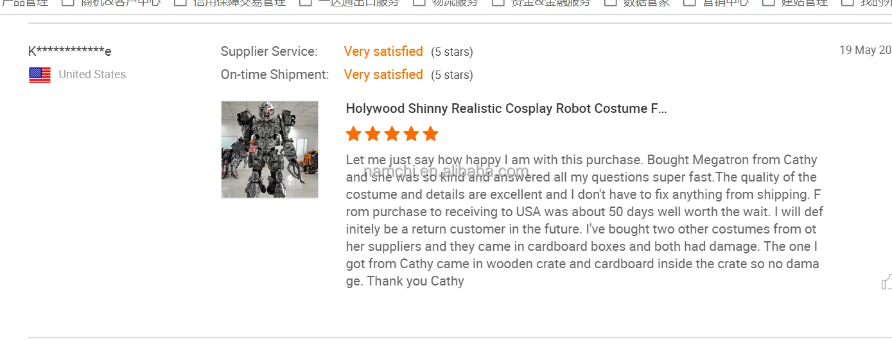Click the second orange rating star
The image size is (892, 340).
tap(372, 134)
